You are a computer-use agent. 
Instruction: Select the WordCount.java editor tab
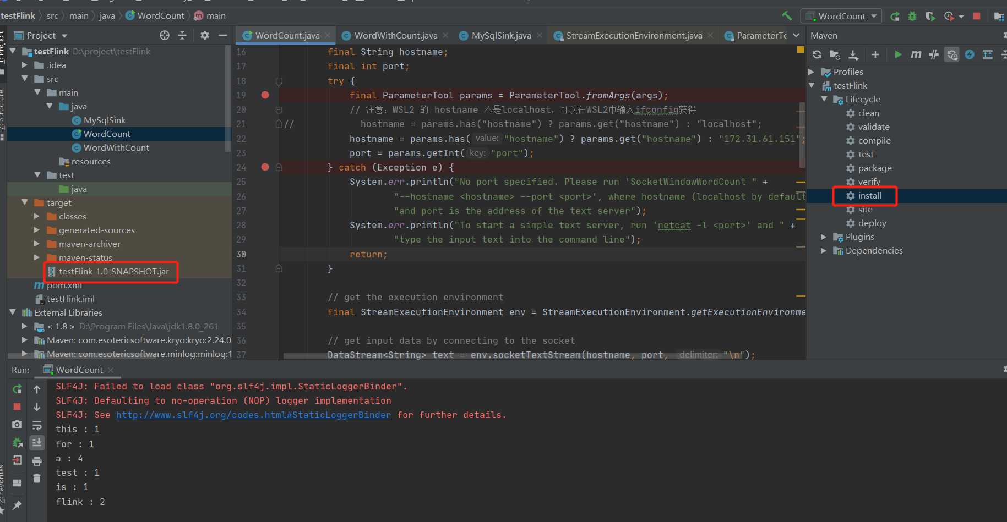(286, 36)
